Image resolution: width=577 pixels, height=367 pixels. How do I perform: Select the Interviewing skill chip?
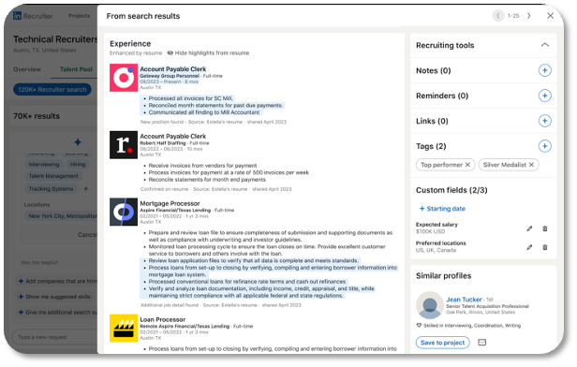coord(44,165)
